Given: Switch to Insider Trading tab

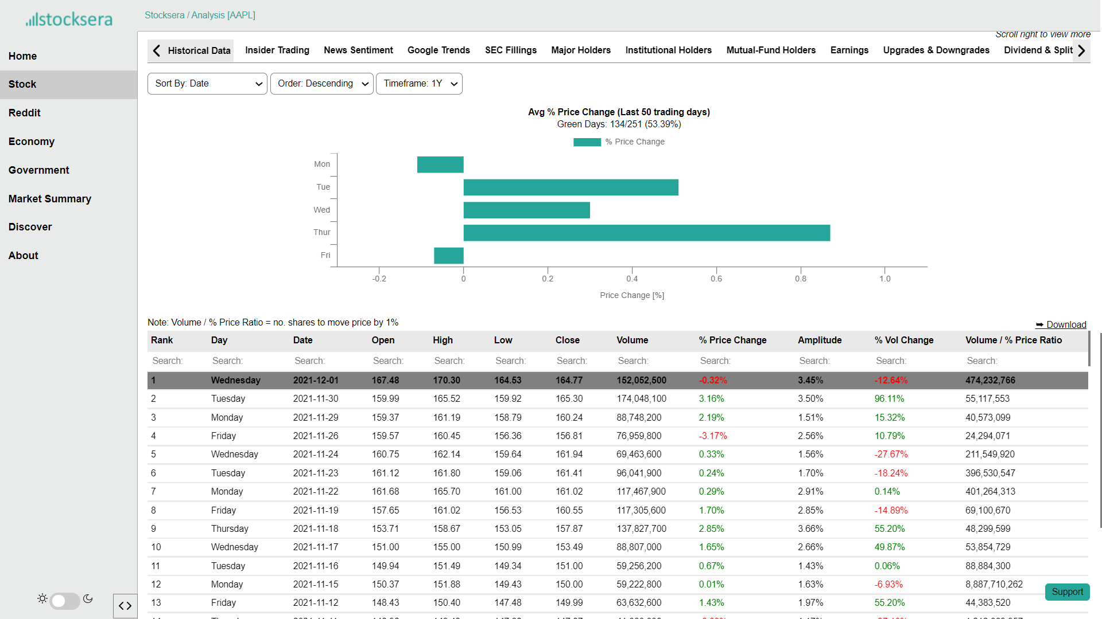Looking at the screenshot, I should 277,50.
